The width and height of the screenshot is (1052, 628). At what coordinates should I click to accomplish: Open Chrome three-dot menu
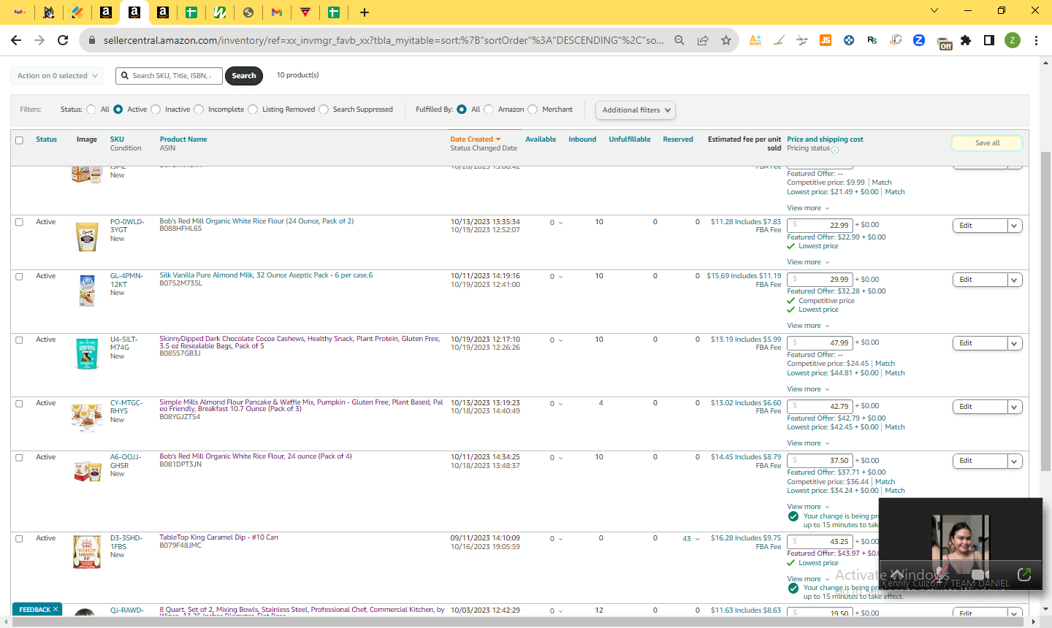tap(1036, 40)
